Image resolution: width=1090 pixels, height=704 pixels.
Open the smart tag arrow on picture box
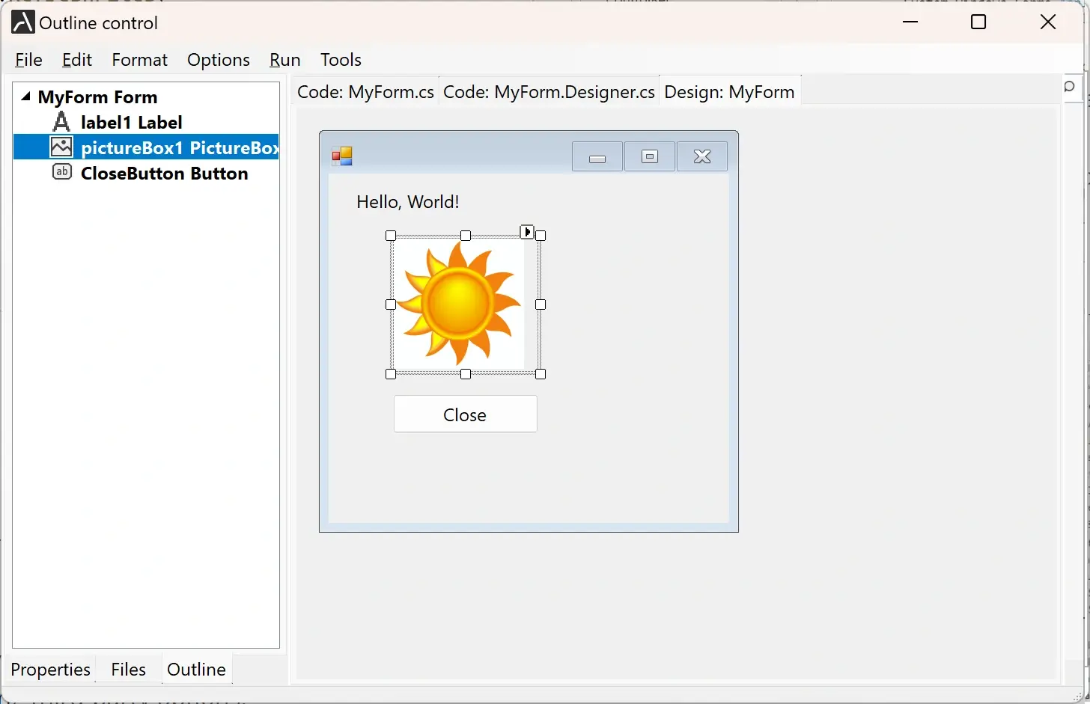click(527, 232)
